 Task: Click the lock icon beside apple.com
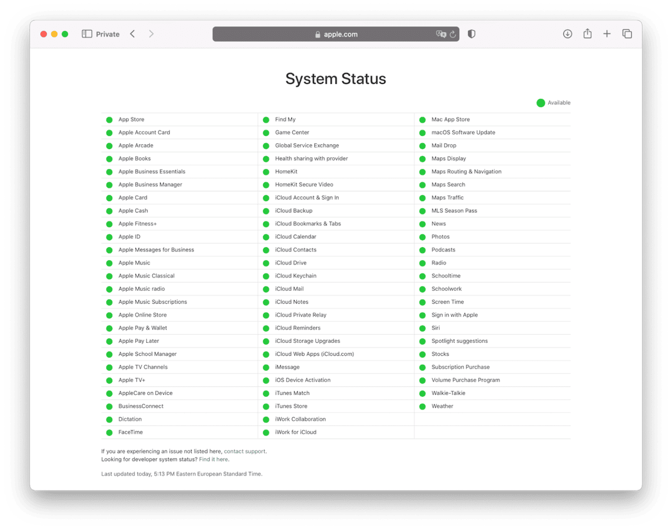[x=318, y=34]
